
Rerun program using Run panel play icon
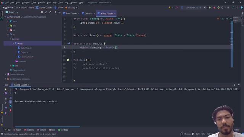tap(6, 89)
